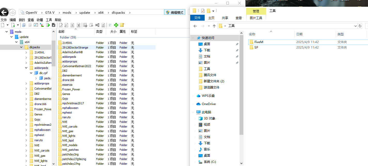This screenshot has height=166, width=368.
Task: Open the Explorer address bar history dropdown
Action: (x=355, y=26)
